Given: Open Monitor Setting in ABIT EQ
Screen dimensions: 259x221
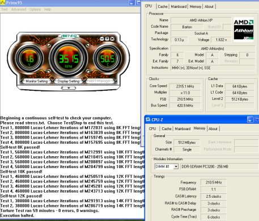Looking at the screenshot, I should [37, 81].
